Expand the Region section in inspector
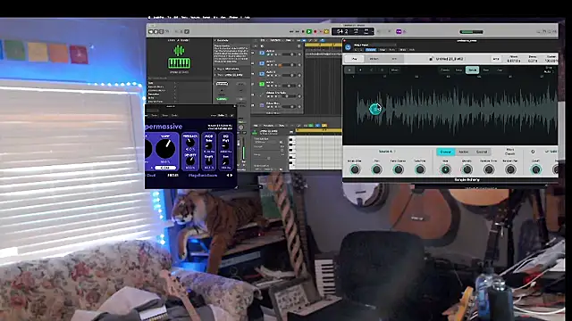This screenshot has width=572, height=321. pos(215,69)
